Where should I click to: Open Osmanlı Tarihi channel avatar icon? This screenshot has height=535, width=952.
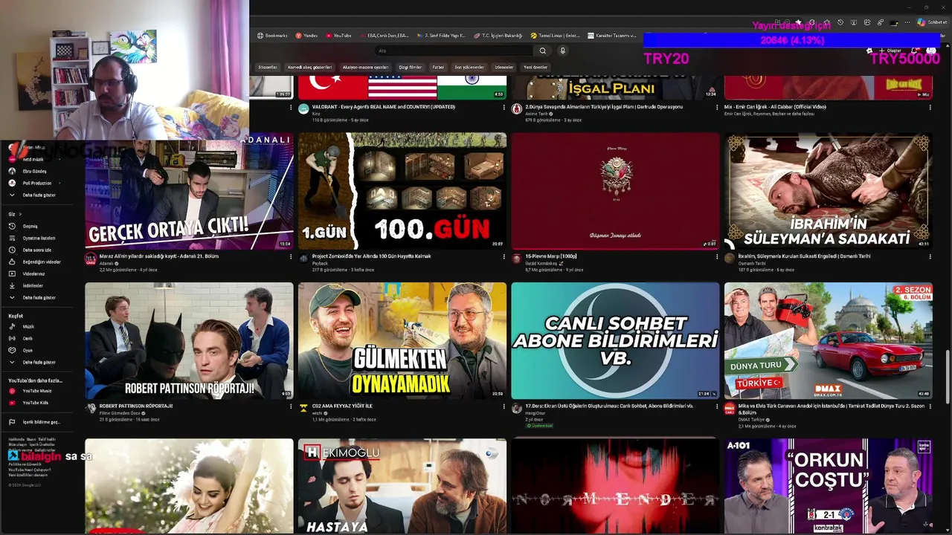pyautogui.click(x=730, y=259)
